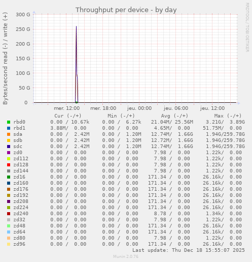Click the 'Last update: Thu Dec 18 15:55:07 2025' text
This screenshot has height=262, width=252.
[x=189, y=250]
